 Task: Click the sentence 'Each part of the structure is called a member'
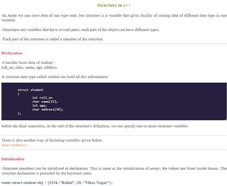52,39
